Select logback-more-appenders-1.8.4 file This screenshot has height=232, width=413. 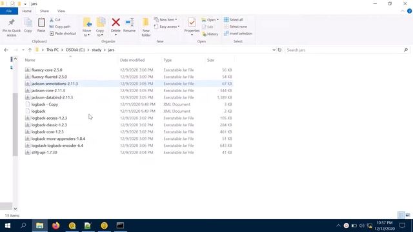tap(128, 139)
